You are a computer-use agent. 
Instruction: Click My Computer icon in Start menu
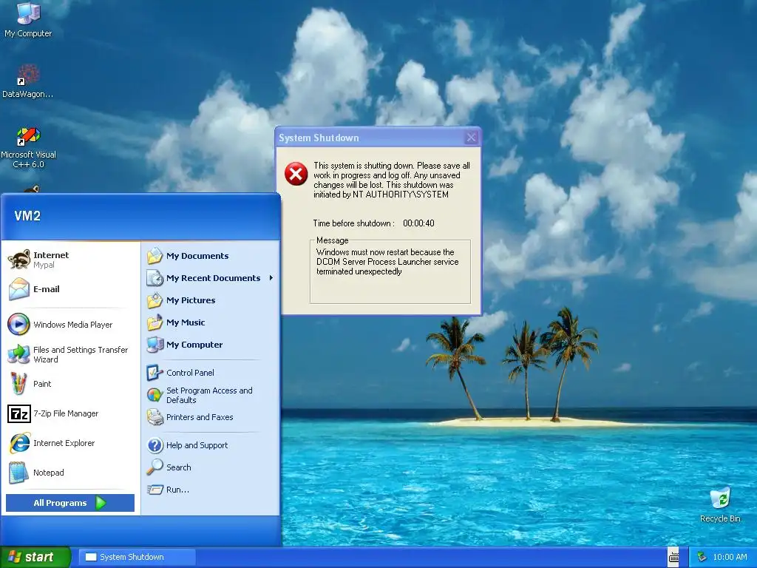tap(155, 345)
